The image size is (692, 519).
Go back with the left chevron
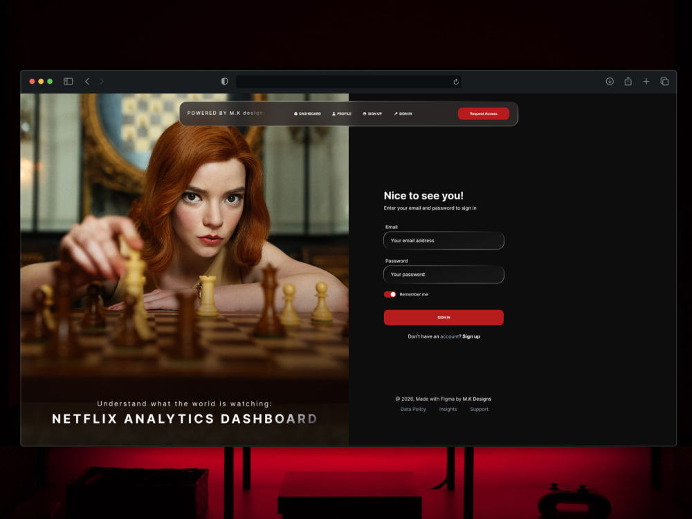(x=87, y=81)
